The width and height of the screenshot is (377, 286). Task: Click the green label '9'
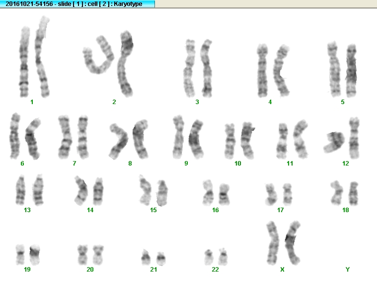[x=186, y=164]
